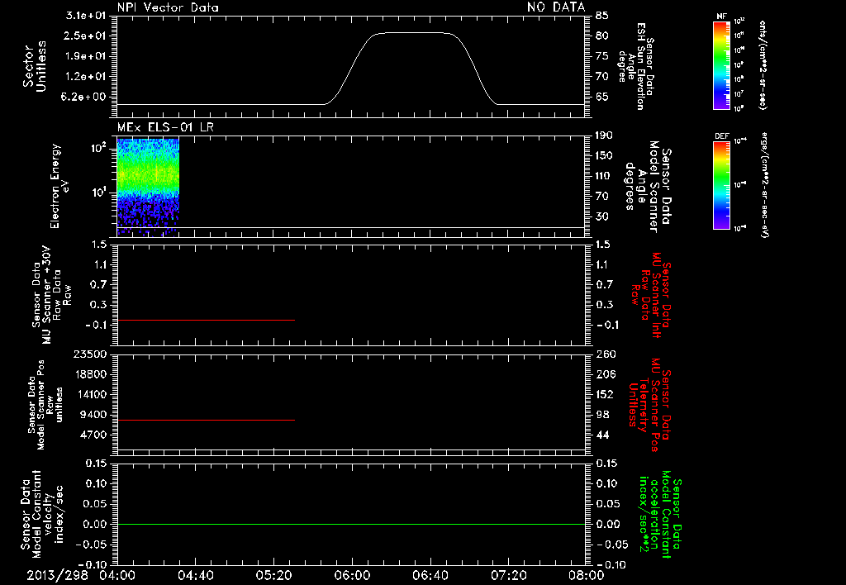846x585 pixels.
Task: Click the 10² electron energy tick label
Action: (98, 147)
